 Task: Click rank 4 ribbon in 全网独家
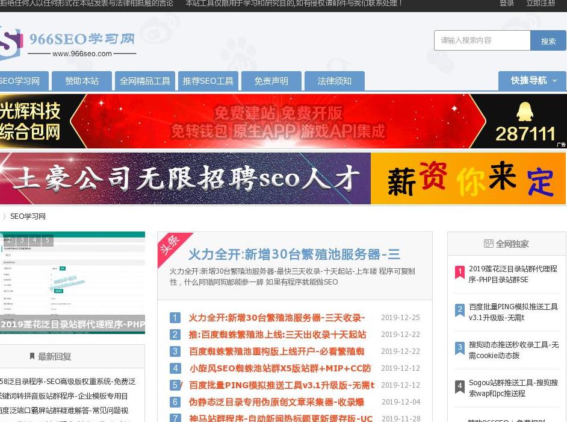(x=460, y=386)
